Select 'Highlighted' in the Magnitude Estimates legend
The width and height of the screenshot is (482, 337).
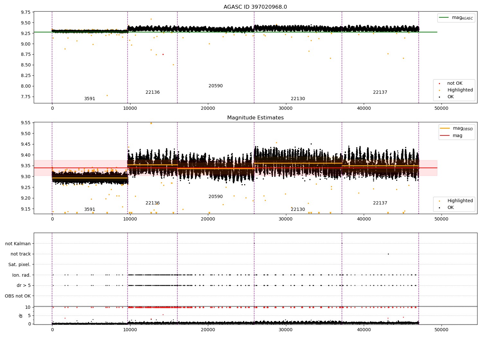pos(460,201)
